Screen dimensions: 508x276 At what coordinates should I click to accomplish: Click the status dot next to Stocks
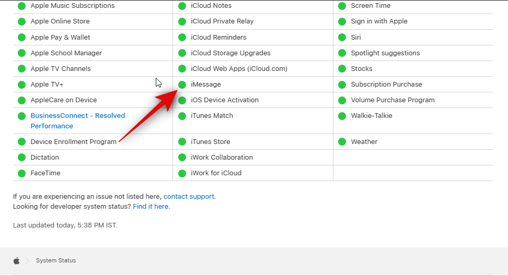(342, 69)
